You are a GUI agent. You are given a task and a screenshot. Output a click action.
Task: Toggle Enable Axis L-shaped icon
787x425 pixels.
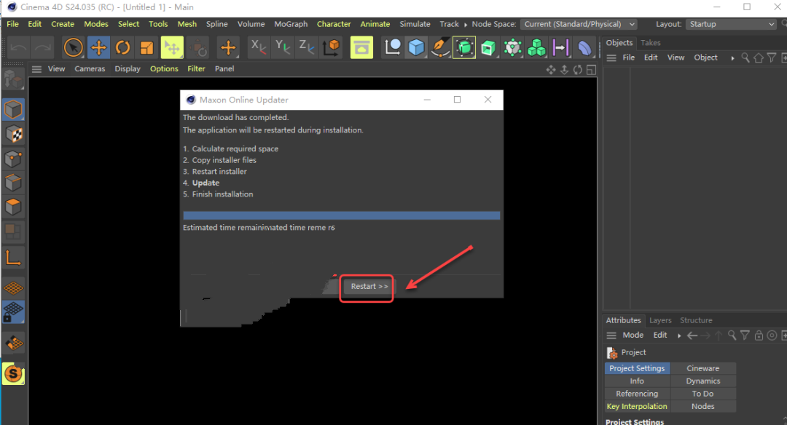[x=13, y=258]
